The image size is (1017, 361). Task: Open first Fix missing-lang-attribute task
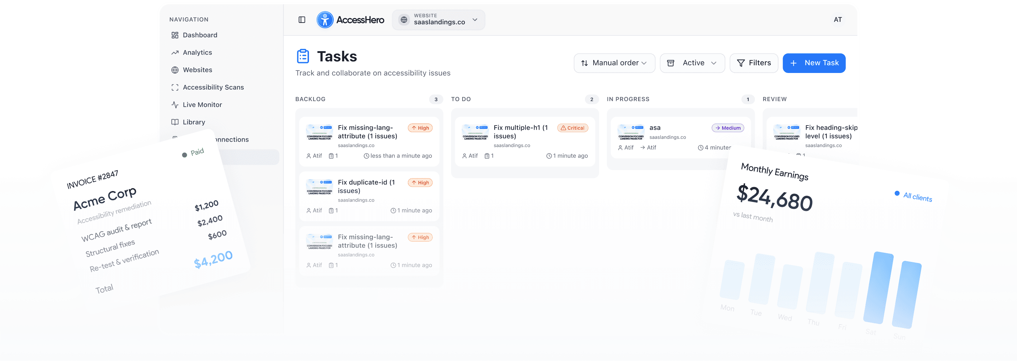click(x=369, y=141)
